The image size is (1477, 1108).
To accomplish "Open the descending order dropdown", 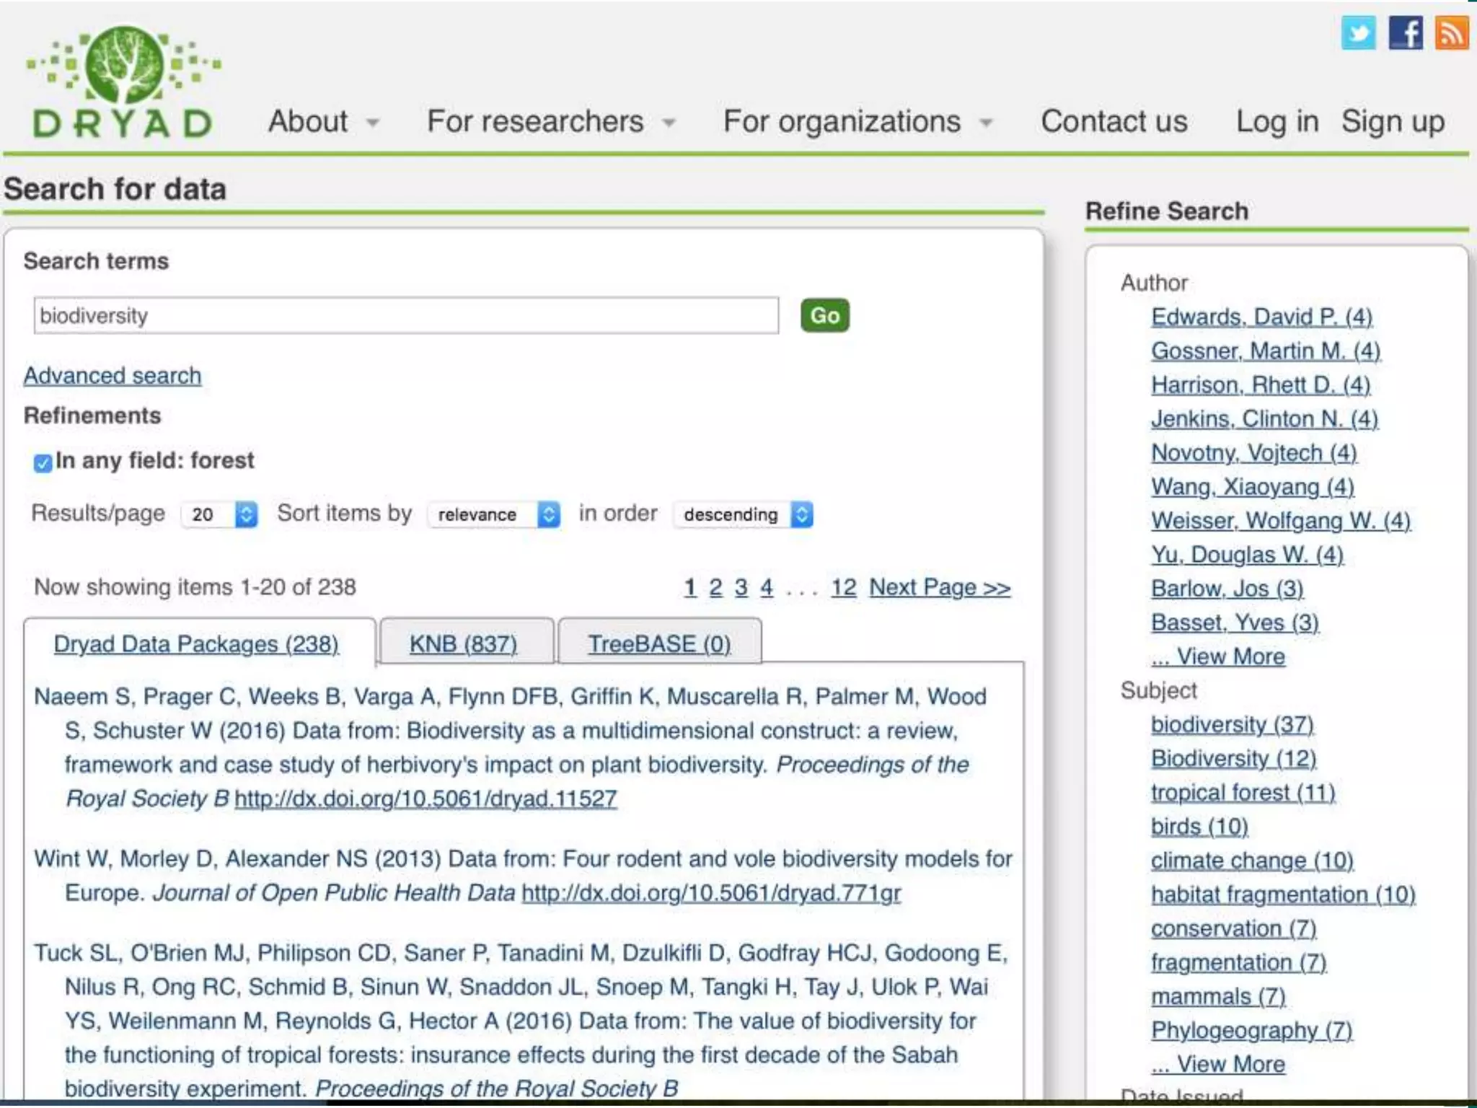I will [x=743, y=514].
